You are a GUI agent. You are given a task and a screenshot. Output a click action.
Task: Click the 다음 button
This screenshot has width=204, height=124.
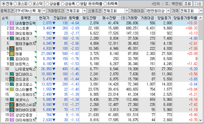(x=198, y=4)
